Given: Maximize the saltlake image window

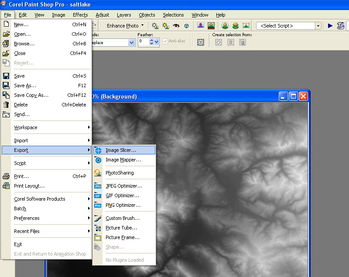Looking at the screenshot, I should 293,96.
